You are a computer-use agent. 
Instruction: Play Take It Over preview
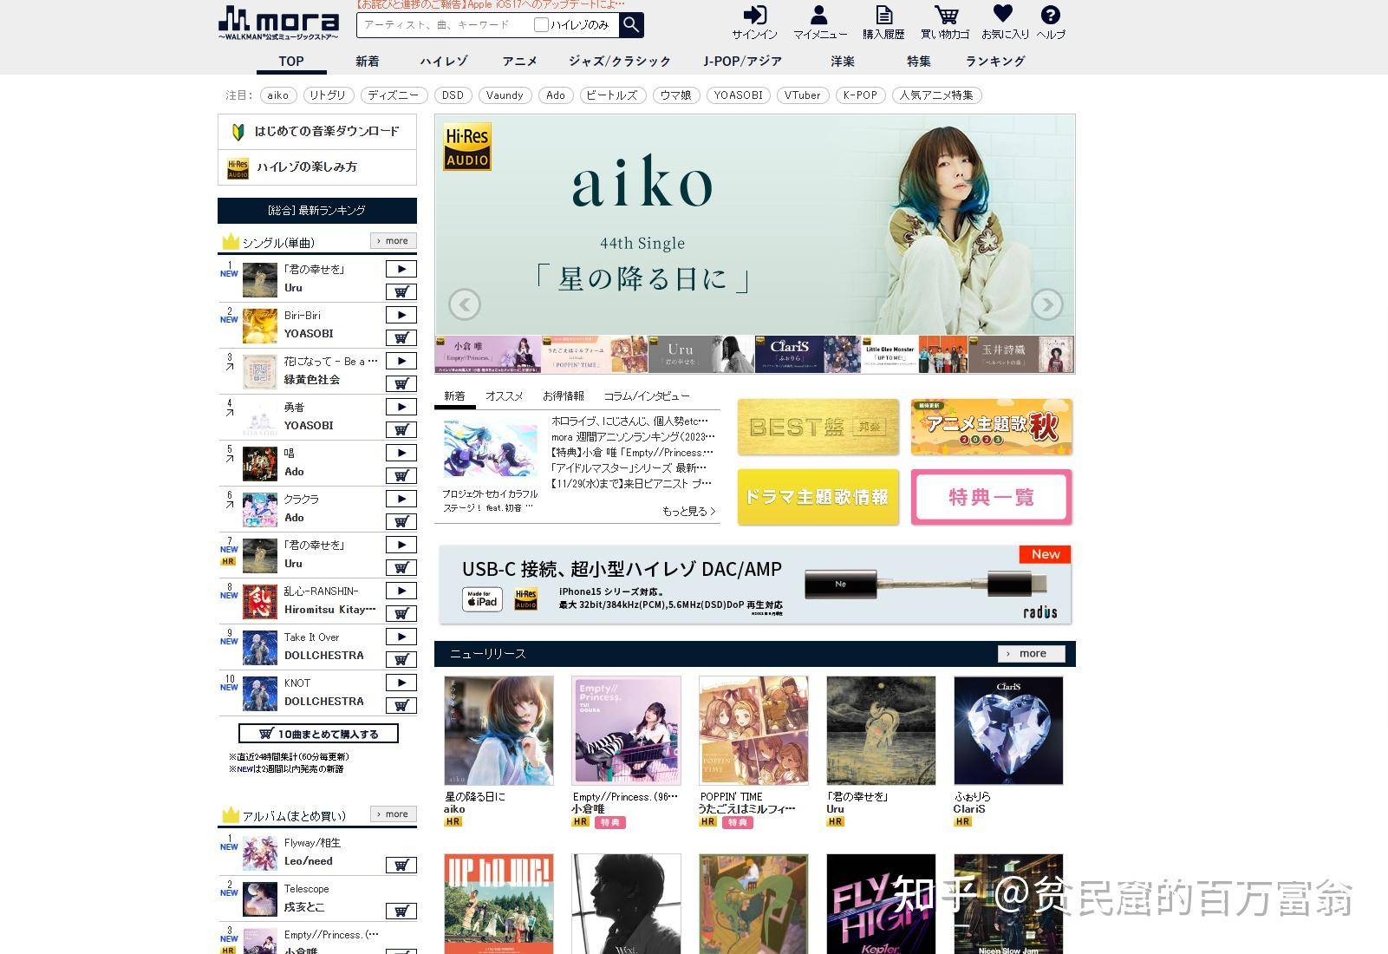pyautogui.click(x=401, y=637)
